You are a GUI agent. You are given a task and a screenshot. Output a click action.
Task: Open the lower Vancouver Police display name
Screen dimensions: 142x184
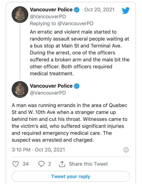51,86
